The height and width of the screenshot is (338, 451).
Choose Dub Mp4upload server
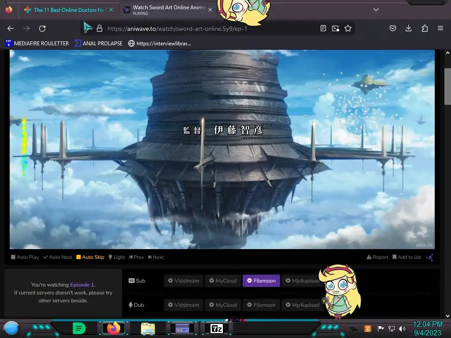coord(302,305)
